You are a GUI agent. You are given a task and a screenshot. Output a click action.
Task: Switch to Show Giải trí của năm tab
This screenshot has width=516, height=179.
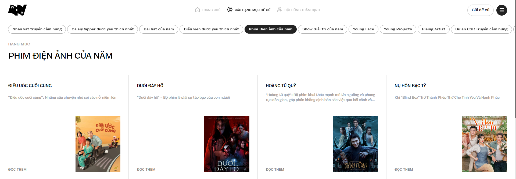click(x=322, y=29)
